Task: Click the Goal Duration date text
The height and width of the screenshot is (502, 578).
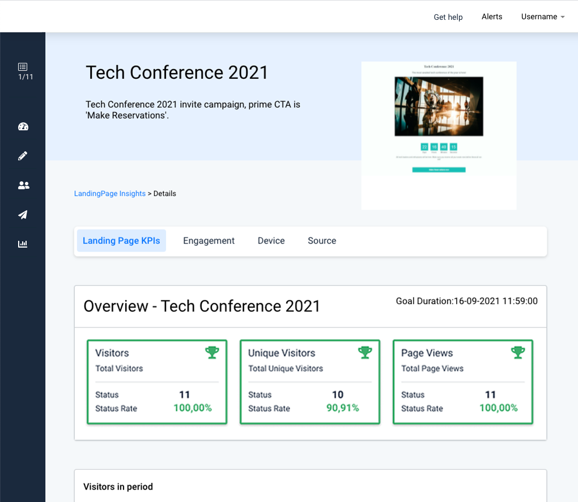Action: click(467, 301)
